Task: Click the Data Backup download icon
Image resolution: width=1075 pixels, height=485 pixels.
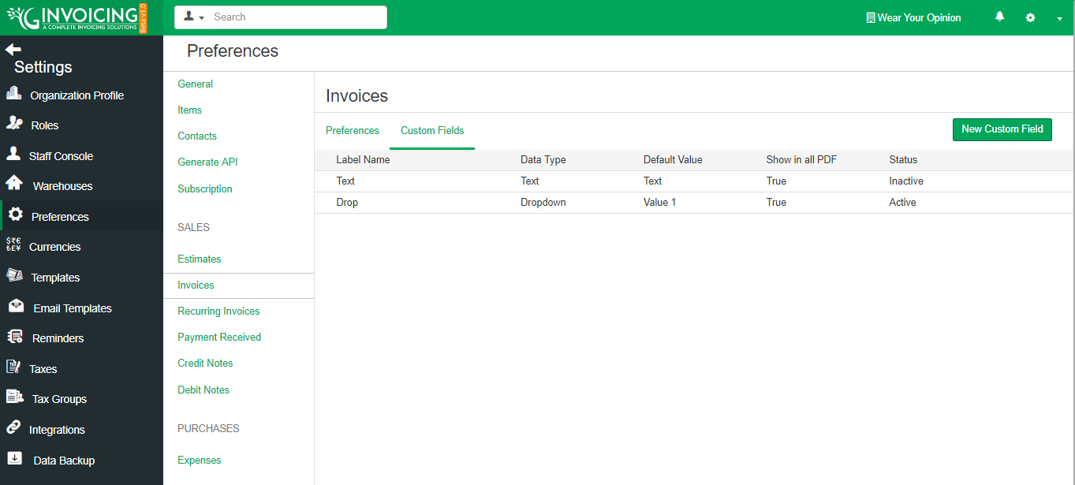Action: pyautogui.click(x=15, y=458)
